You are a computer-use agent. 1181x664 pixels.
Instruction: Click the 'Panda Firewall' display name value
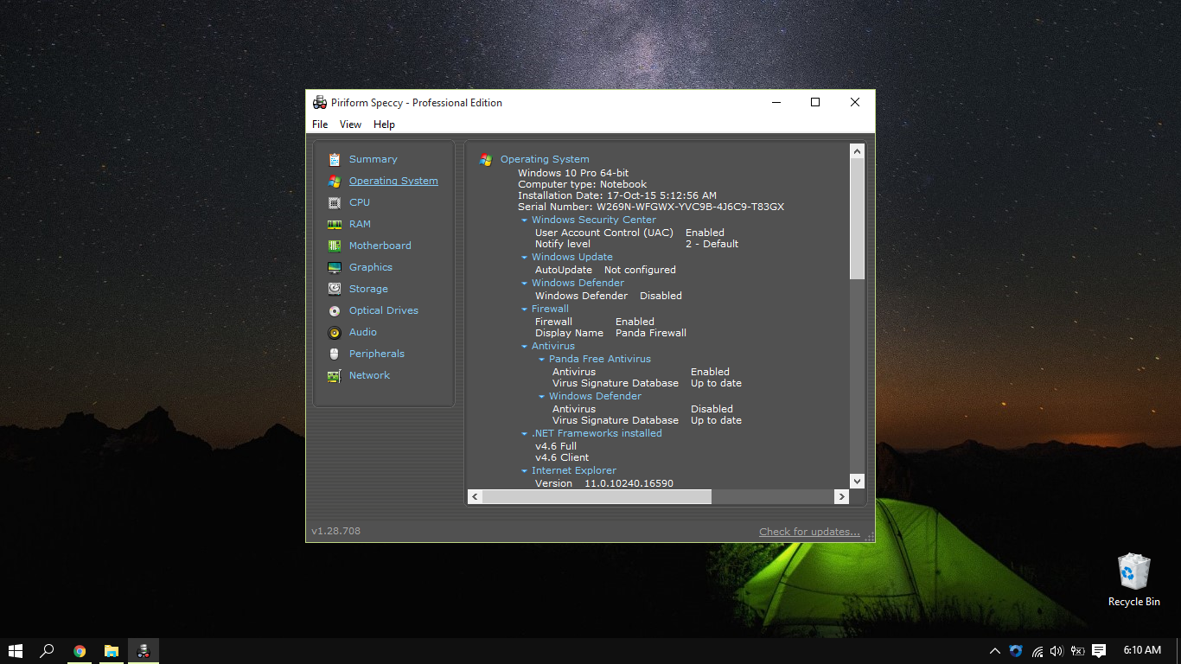(x=651, y=333)
